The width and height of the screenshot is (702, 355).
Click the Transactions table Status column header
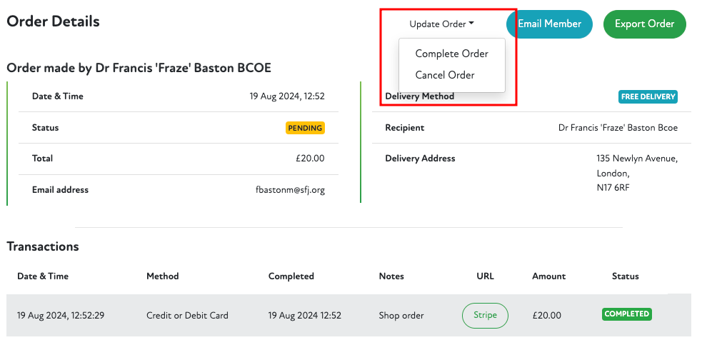click(625, 276)
